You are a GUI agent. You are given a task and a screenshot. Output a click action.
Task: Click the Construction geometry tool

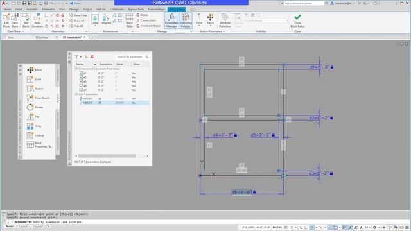pos(146,21)
